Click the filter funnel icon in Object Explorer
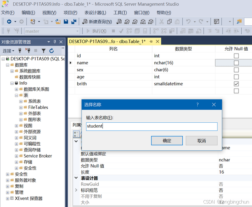This screenshot has width=252, height=207. coord(44,51)
